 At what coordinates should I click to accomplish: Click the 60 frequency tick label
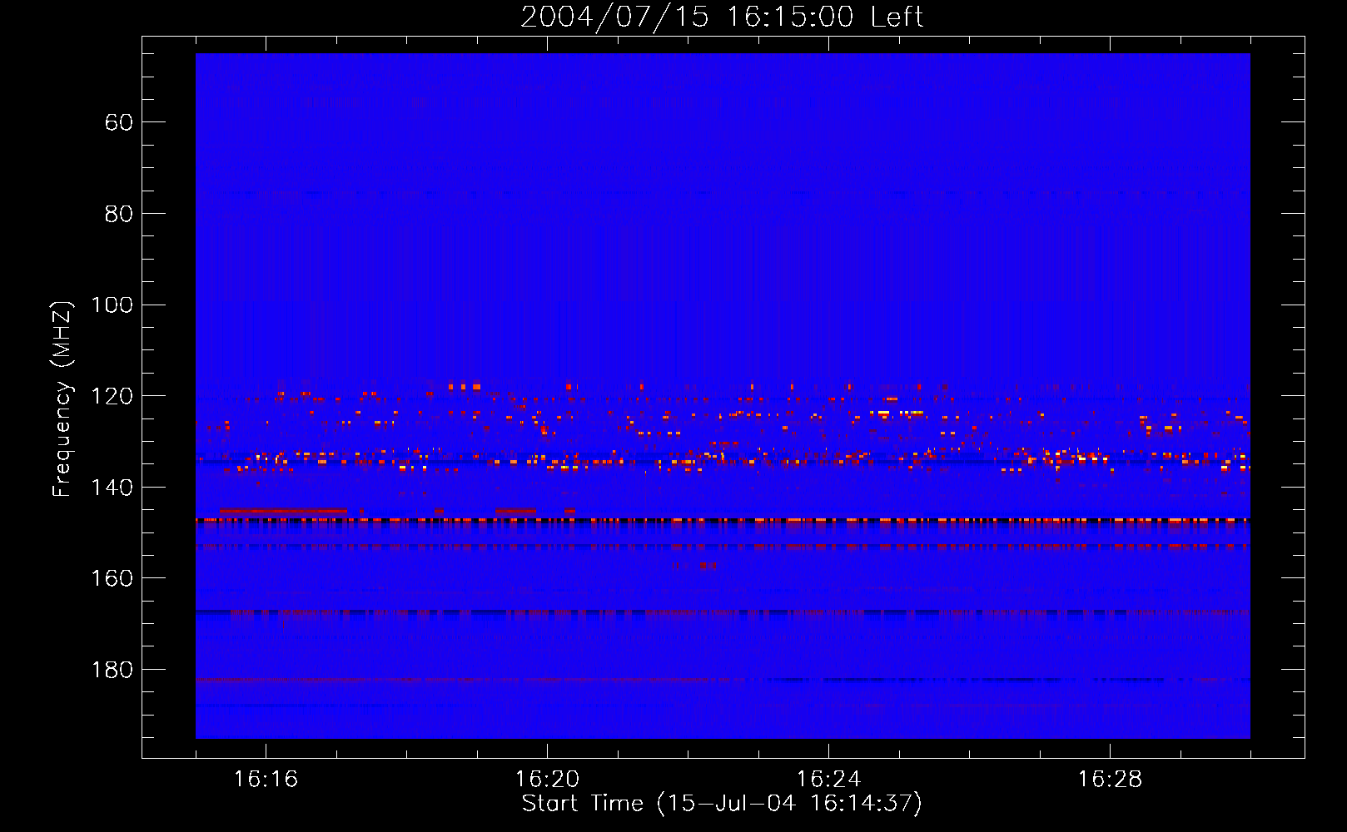119,122
